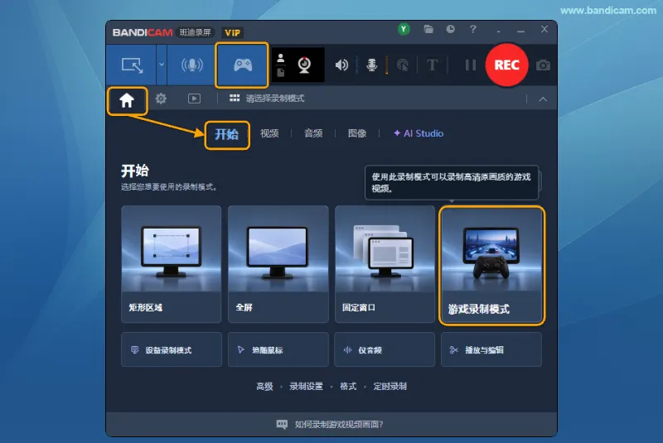
Task: Open the home tab icon
Action: pyautogui.click(x=127, y=100)
